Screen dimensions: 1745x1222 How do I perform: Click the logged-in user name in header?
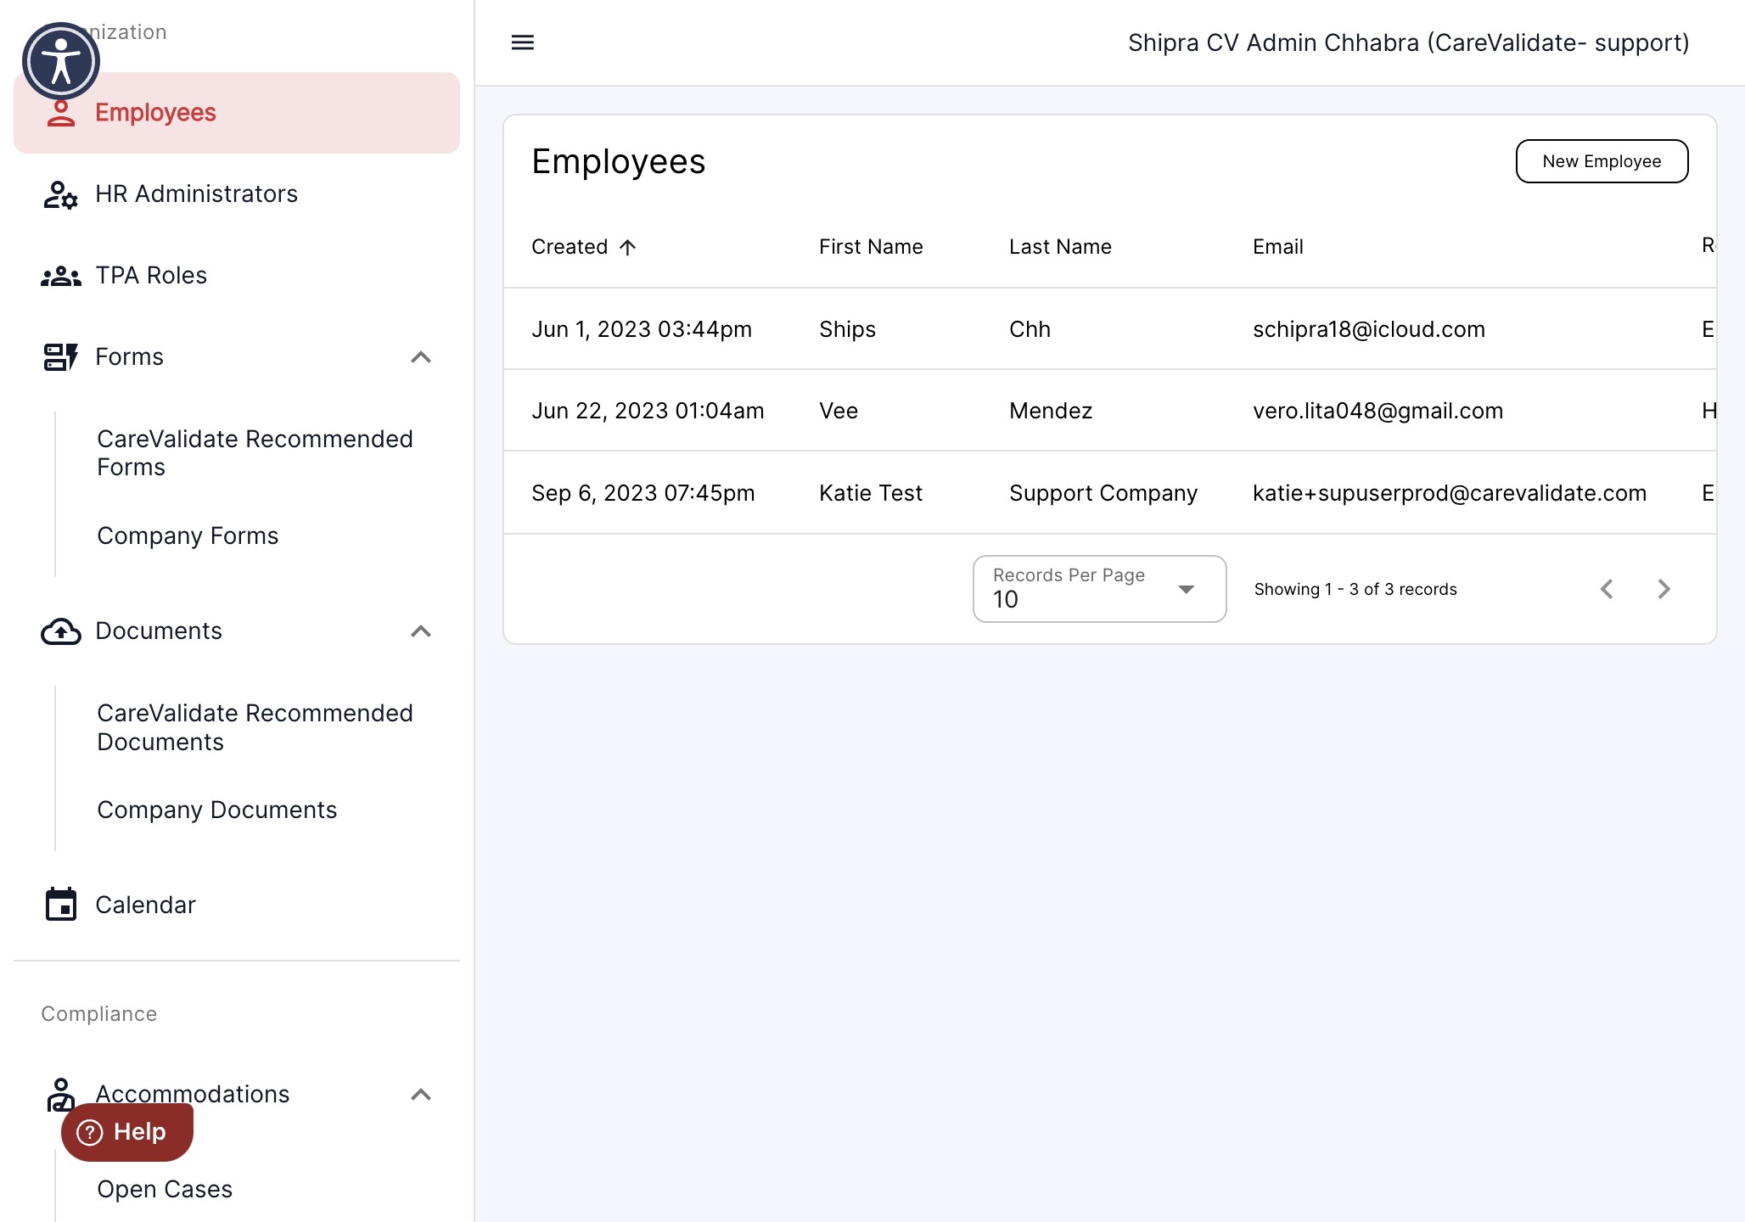coord(1408,42)
